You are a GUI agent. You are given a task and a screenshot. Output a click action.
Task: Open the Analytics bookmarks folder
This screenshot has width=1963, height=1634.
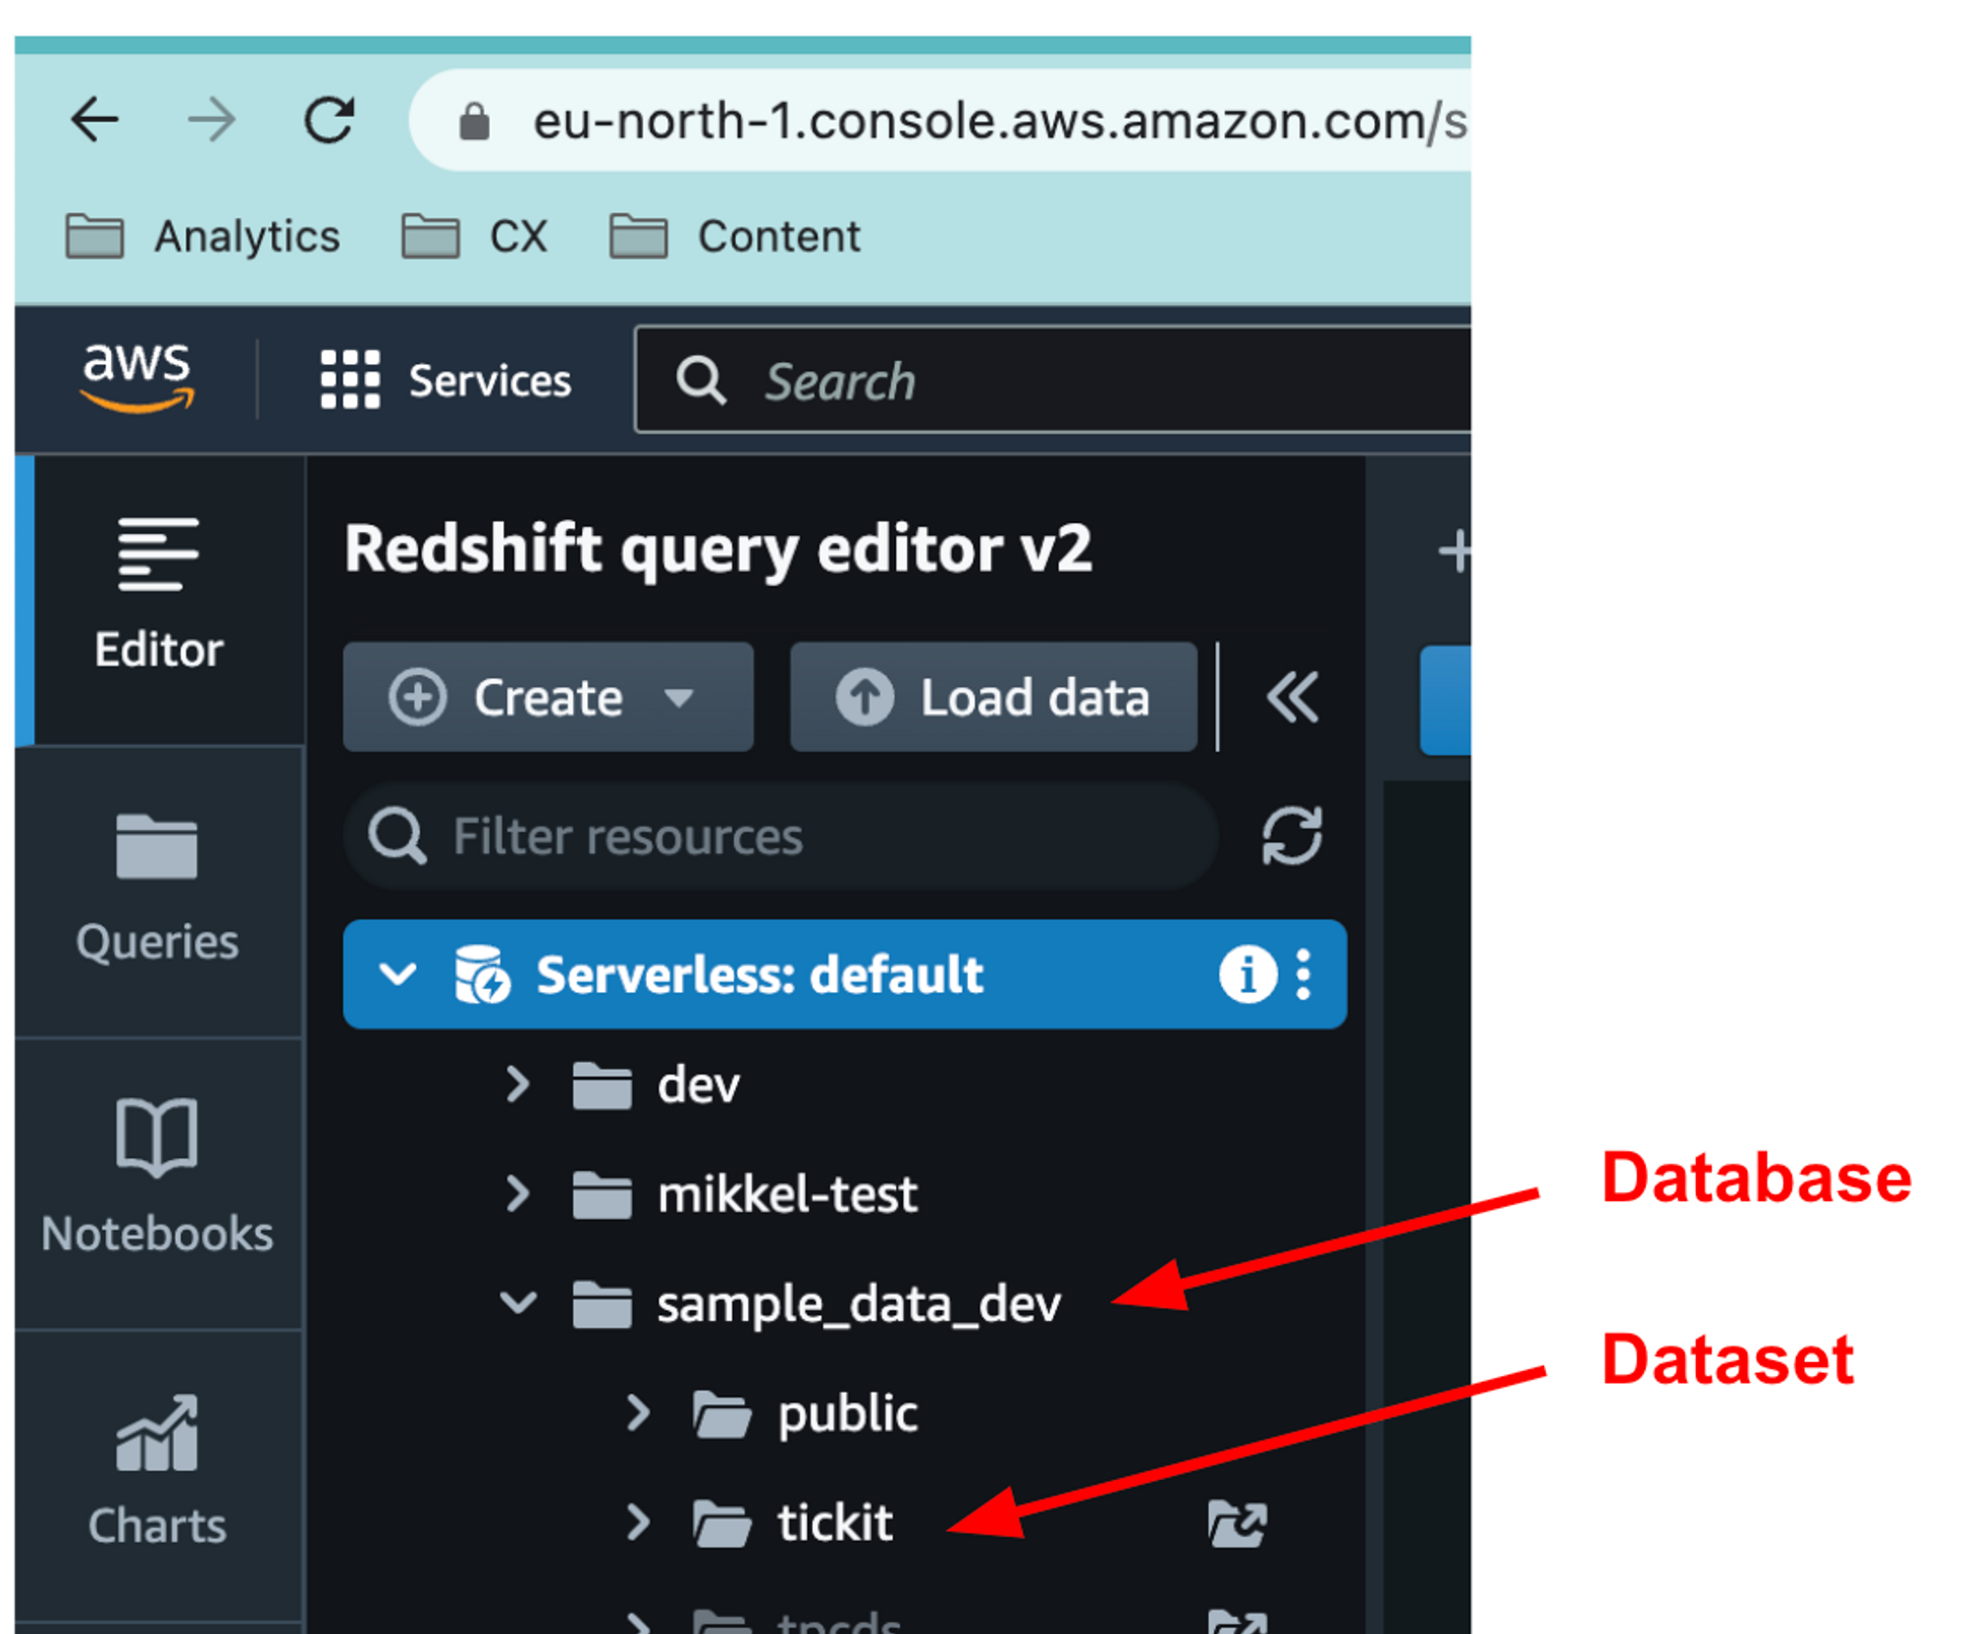pos(203,237)
